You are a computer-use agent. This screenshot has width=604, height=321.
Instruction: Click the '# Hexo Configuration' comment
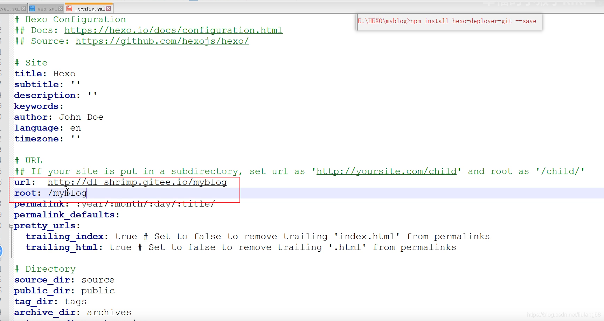click(70, 20)
